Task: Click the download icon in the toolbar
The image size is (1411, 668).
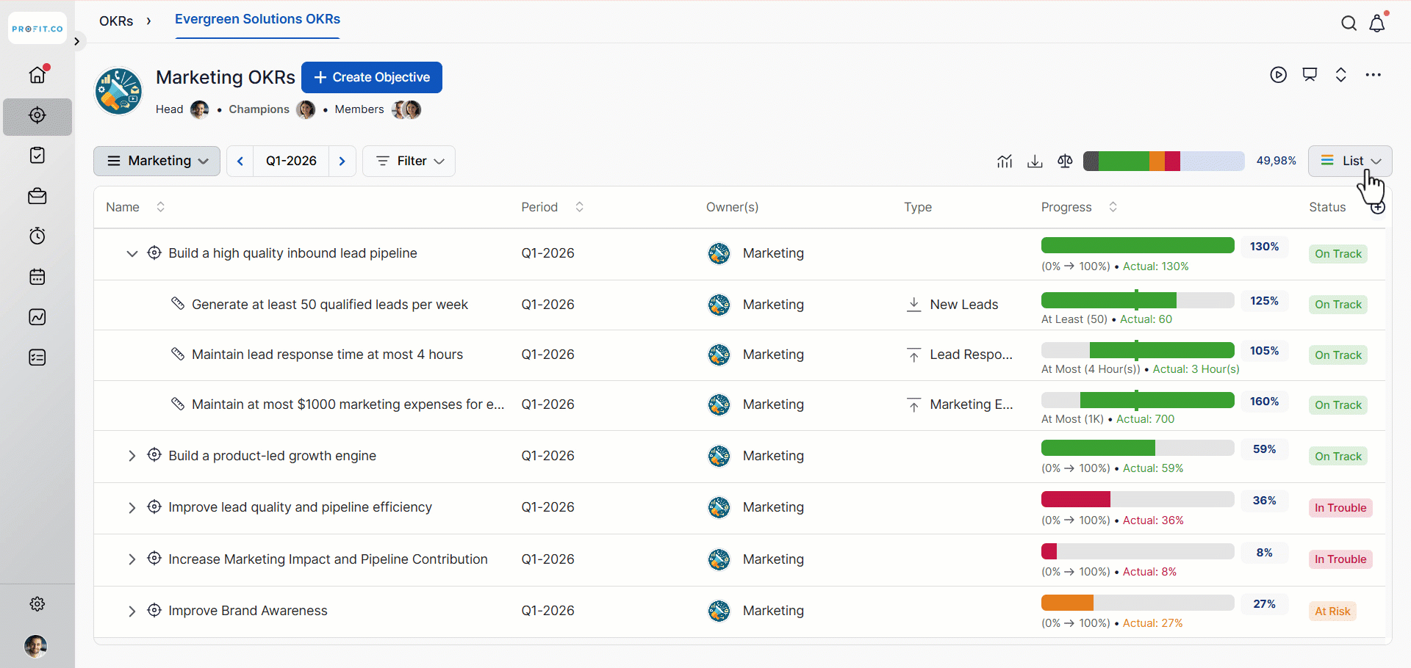Action: coord(1035,161)
